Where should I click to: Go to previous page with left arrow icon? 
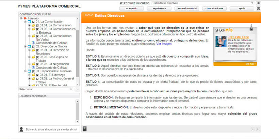252,129
